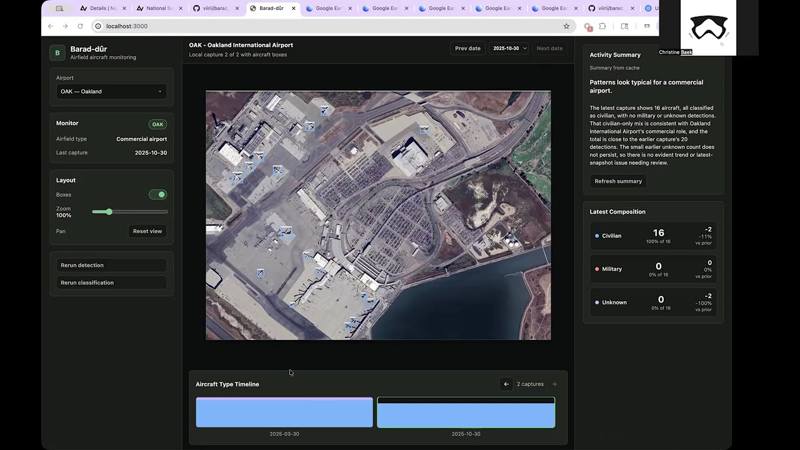Viewport: 800px width, 450px height.
Task: Toggle the Boxes switch off
Action: tap(157, 194)
